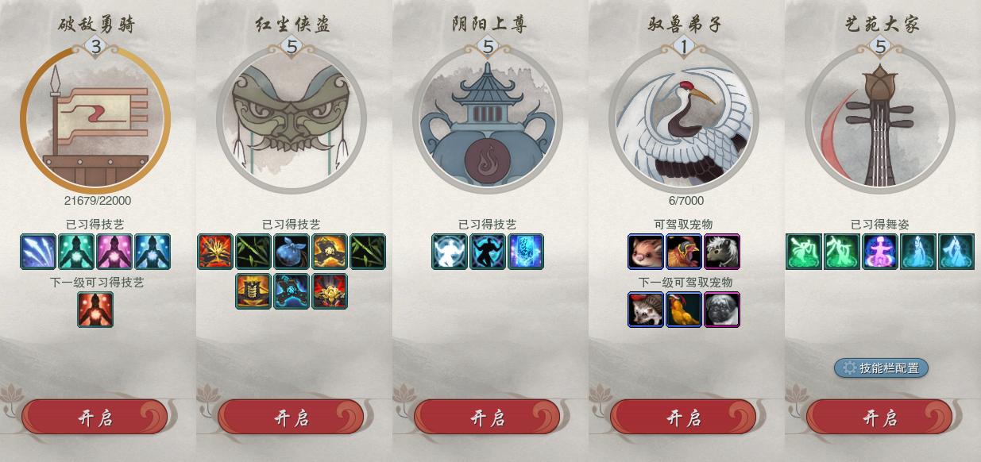Image resolution: width=981 pixels, height=462 pixels.
Task: Select the pug dog pet icon
Action: [722, 309]
